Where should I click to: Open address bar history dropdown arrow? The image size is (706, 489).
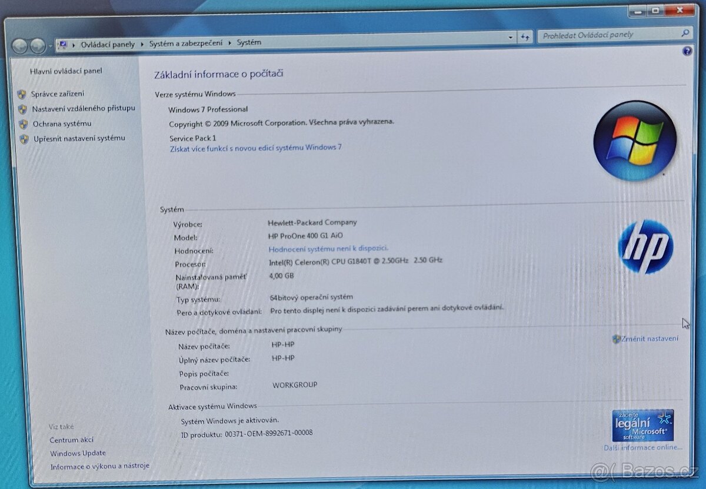(x=511, y=37)
